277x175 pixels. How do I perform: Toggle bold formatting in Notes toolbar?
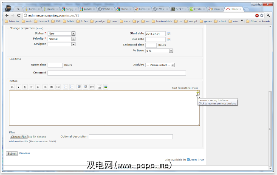[x=12, y=87]
